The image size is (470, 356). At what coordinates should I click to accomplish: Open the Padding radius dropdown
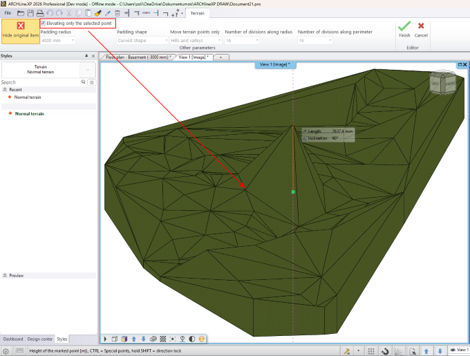[x=73, y=41]
